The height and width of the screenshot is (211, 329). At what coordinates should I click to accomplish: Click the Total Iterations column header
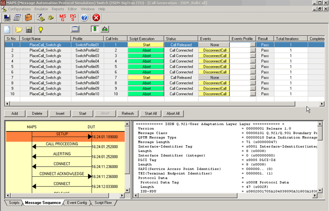point(291,39)
